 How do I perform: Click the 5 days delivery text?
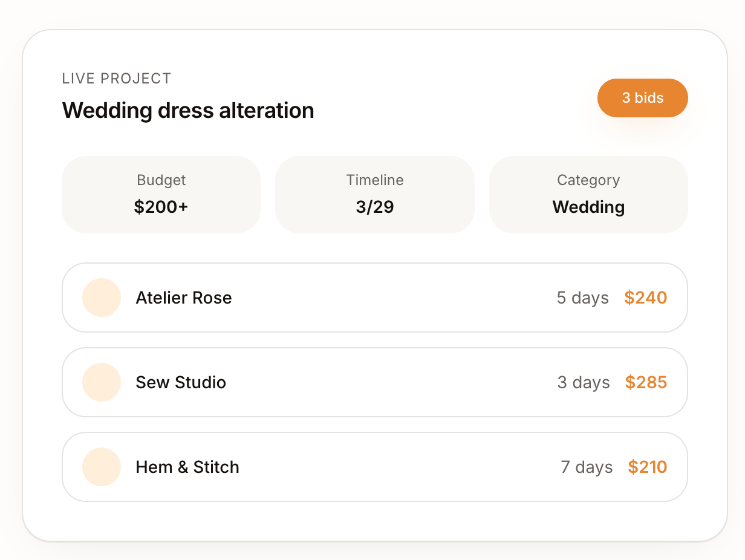point(583,298)
